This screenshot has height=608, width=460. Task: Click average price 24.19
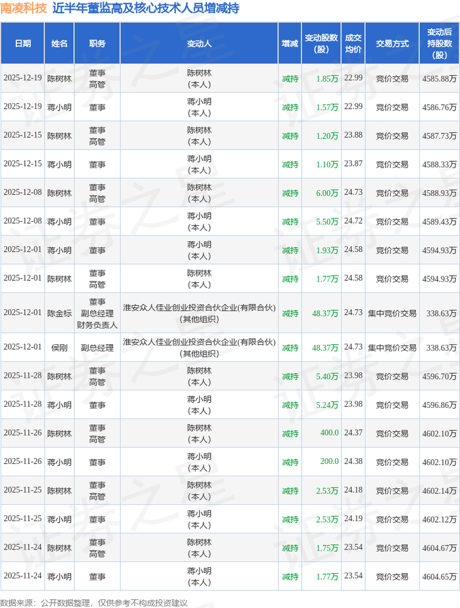pyautogui.click(x=354, y=519)
